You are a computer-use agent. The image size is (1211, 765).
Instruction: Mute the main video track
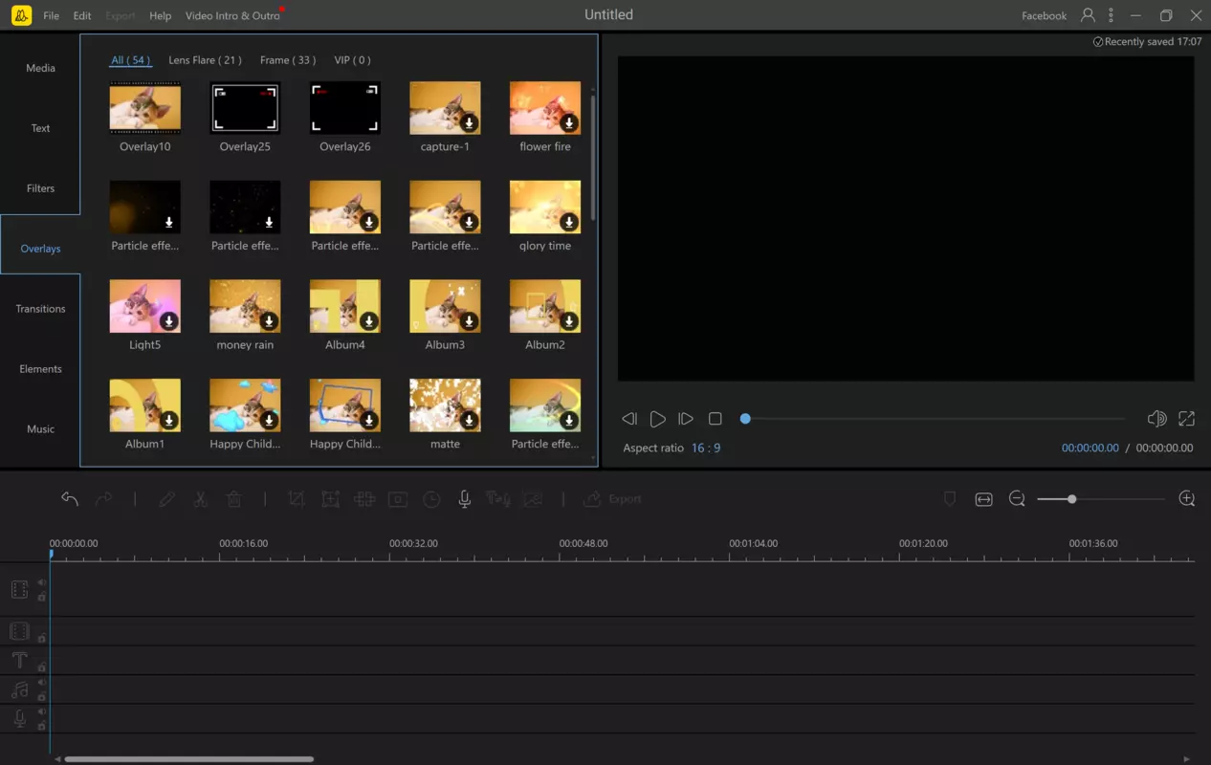[x=41, y=582]
